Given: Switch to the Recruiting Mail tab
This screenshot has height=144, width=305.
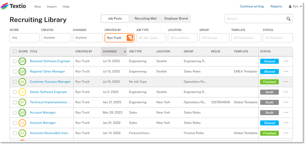Looking at the screenshot, I should pos(145,19).
